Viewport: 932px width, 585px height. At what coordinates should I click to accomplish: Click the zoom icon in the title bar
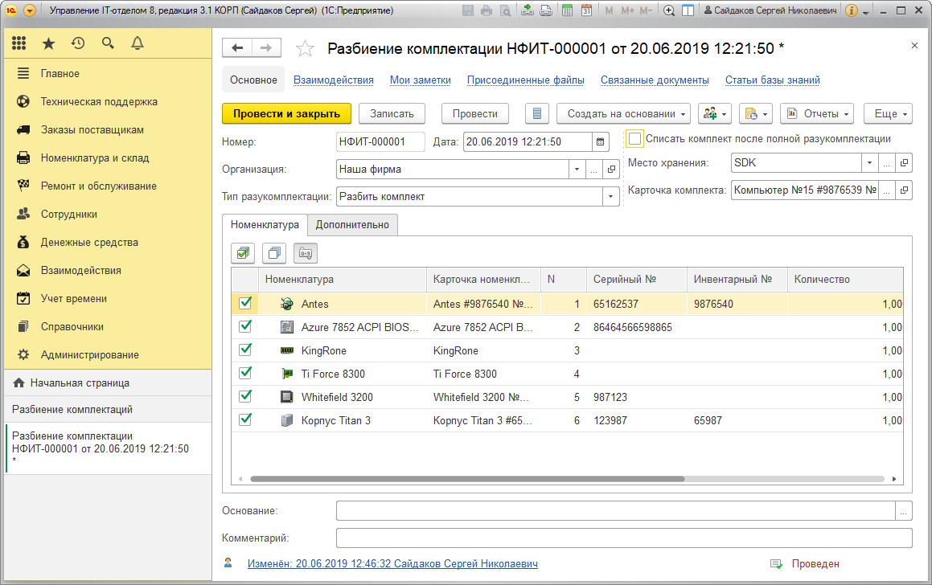669,10
